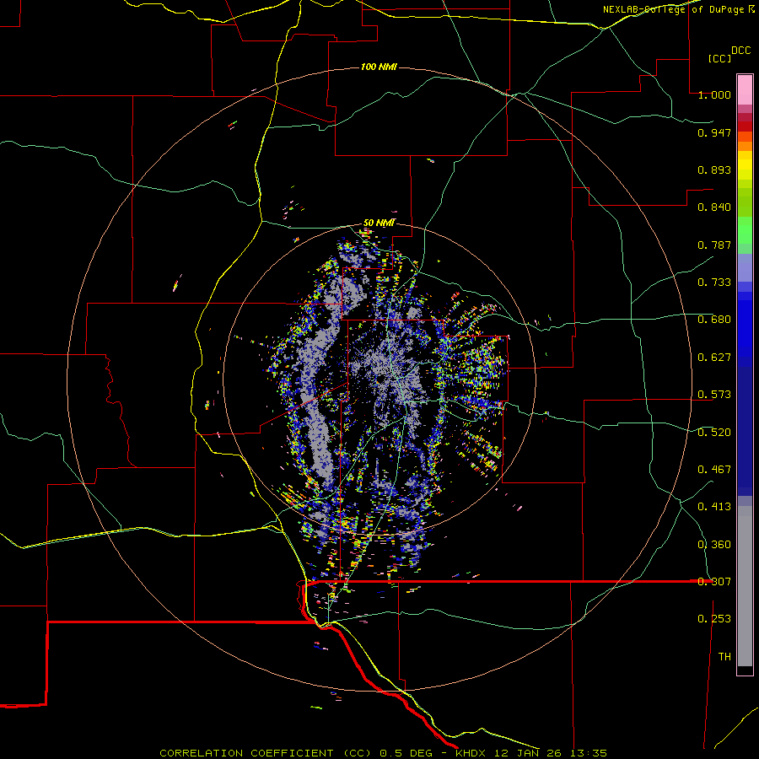Select the 0.413 legend value

tap(714, 507)
